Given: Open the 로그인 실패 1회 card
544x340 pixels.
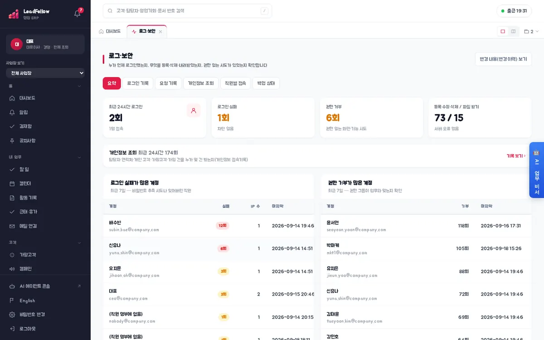Looking at the screenshot, I should click(x=263, y=118).
